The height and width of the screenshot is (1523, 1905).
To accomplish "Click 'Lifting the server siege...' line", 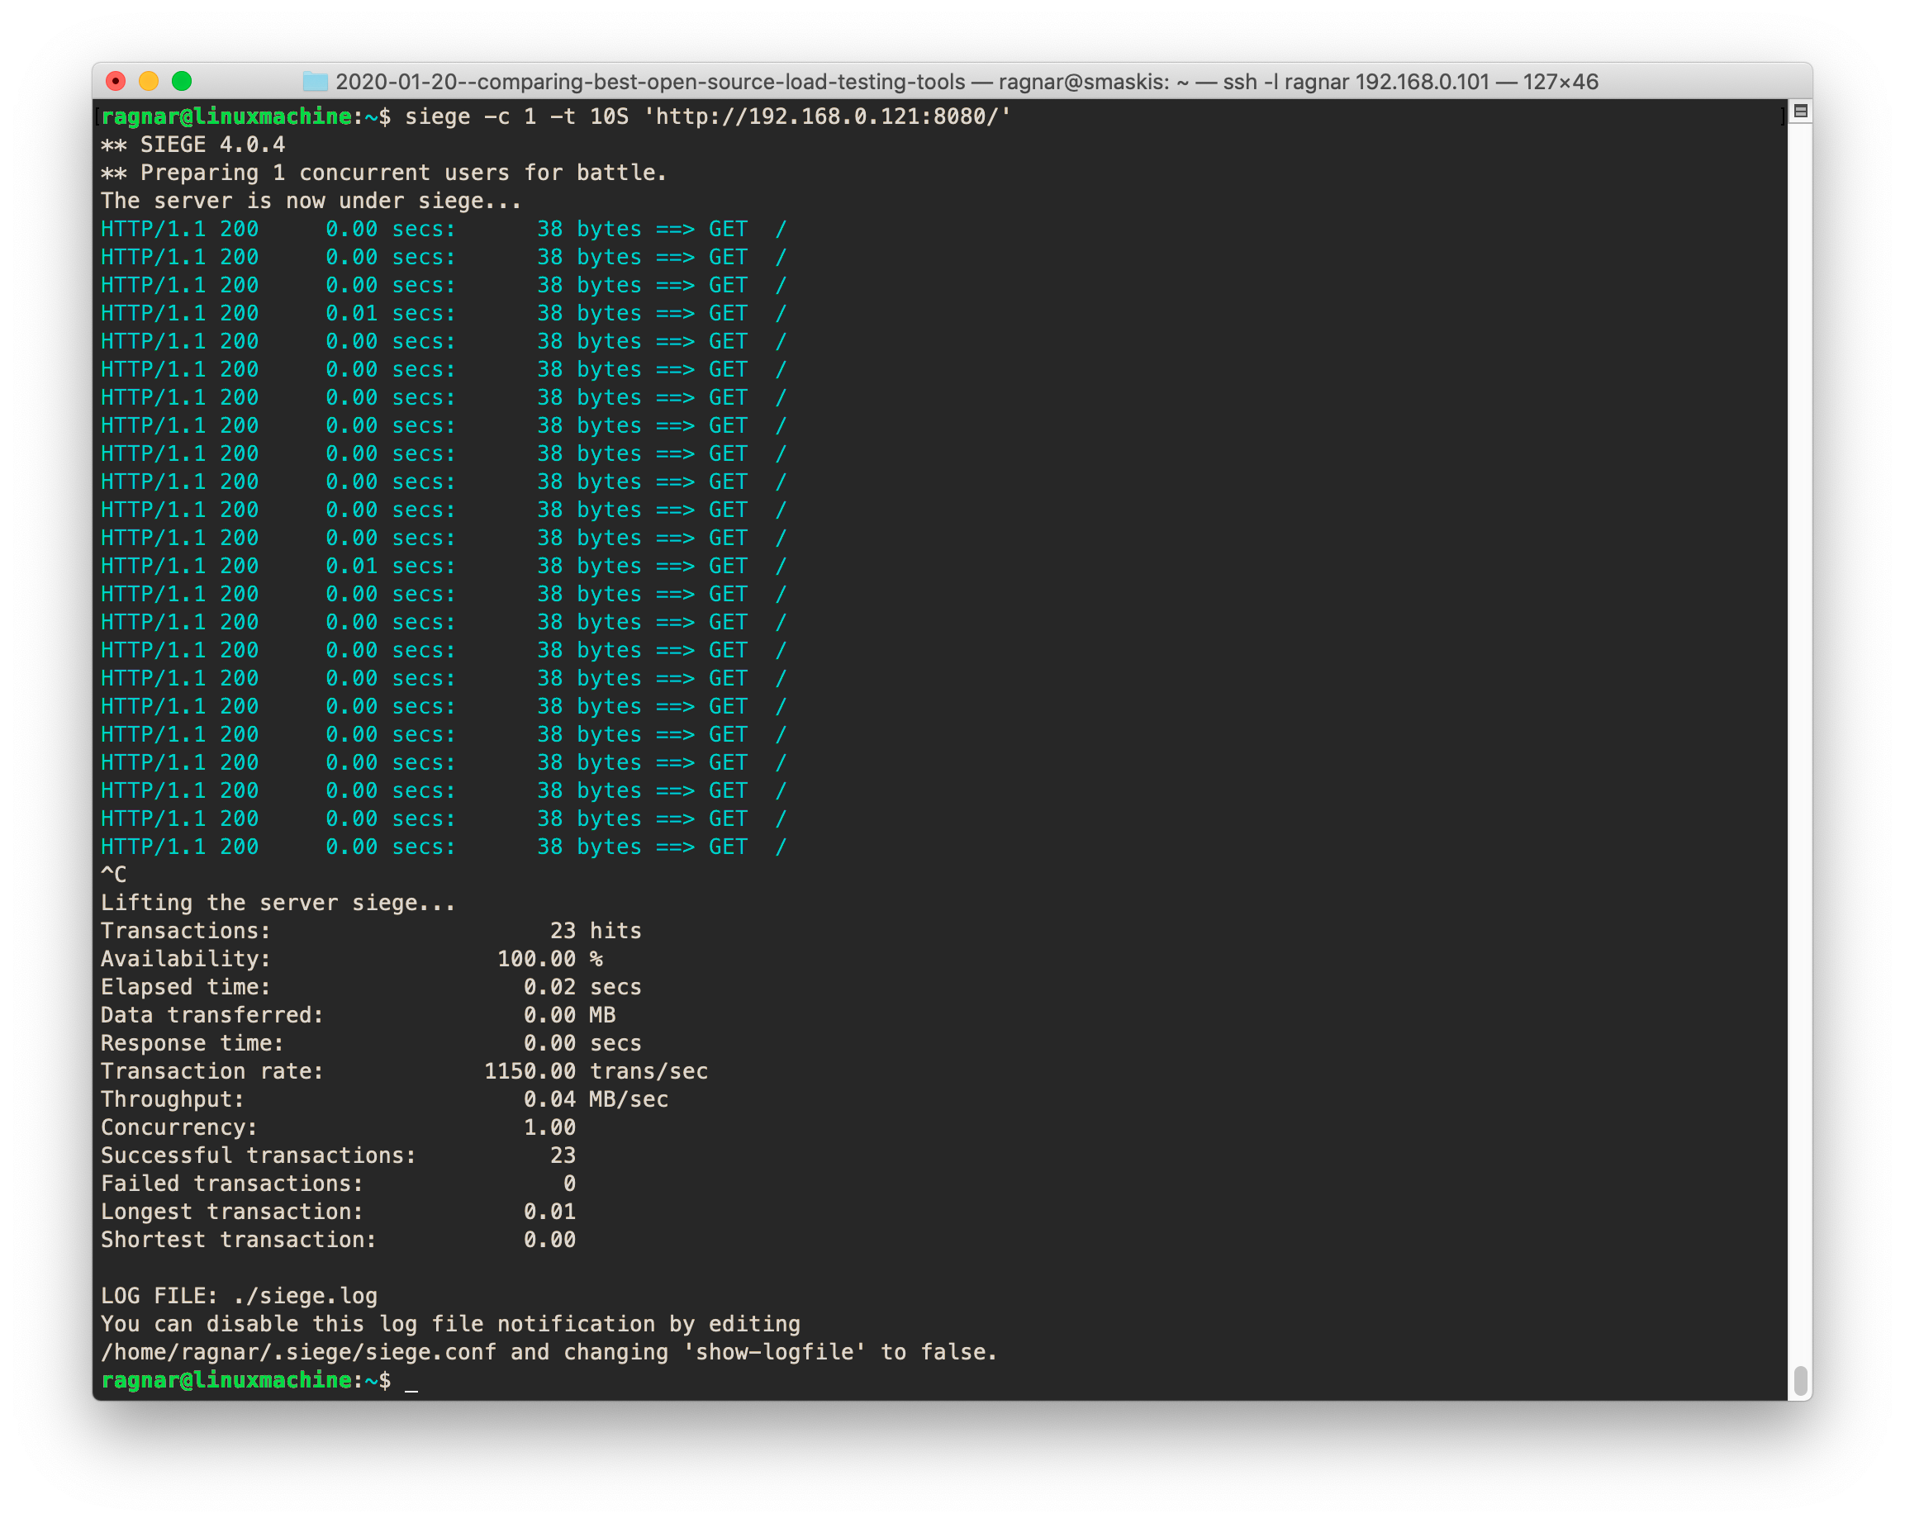I will click(278, 903).
